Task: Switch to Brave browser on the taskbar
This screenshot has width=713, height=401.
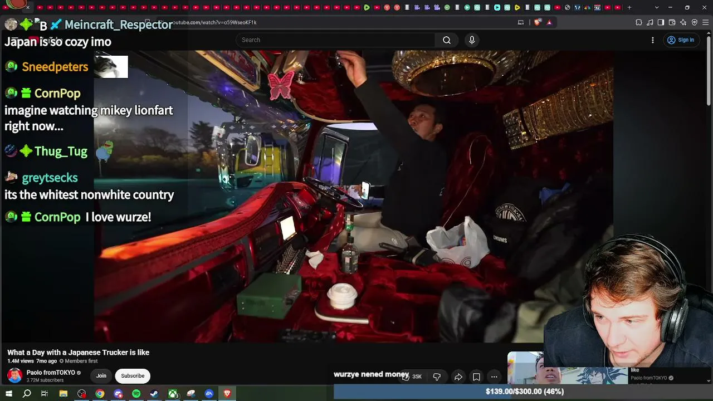Action: [x=227, y=394]
